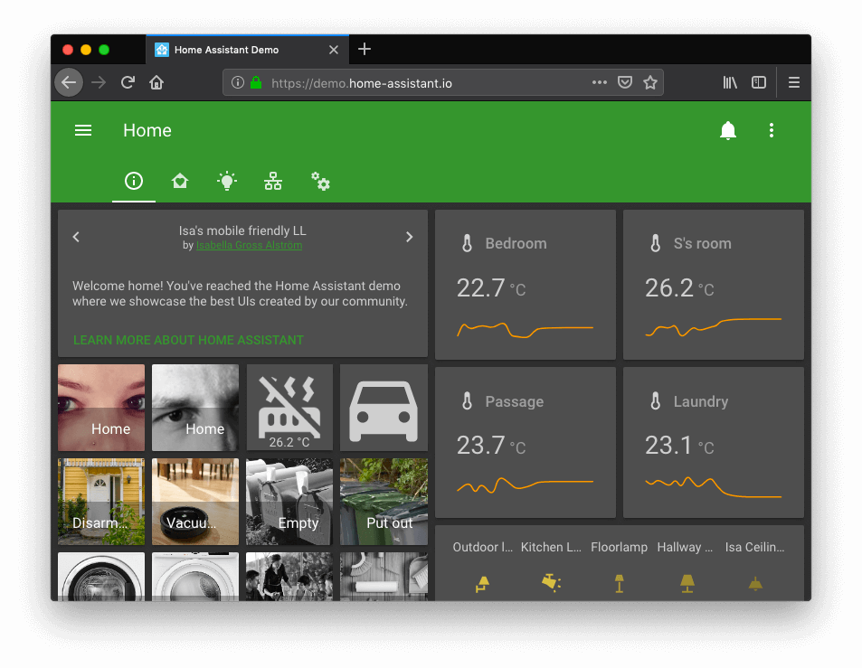This screenshot has height=668, width=862.
Task: Toggle the Kitchen lights icon
Action: coord(550,584)
